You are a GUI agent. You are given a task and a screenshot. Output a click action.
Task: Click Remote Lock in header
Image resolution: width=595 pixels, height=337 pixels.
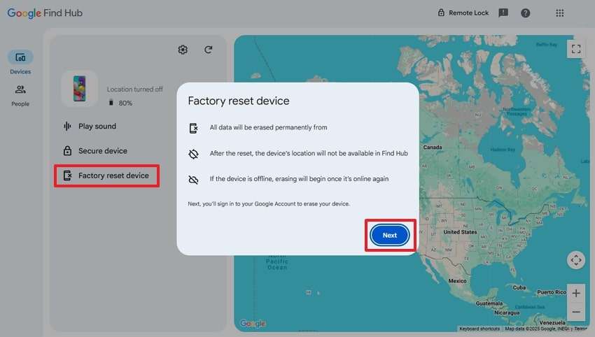point(463,13)
